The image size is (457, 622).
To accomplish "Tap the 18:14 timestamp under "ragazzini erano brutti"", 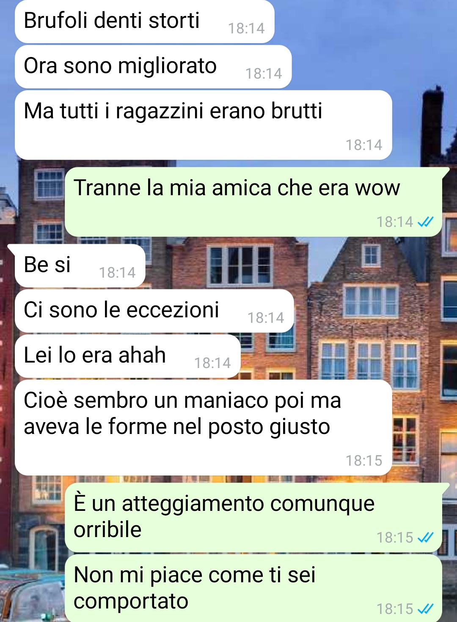I will (x=364, y=145).
